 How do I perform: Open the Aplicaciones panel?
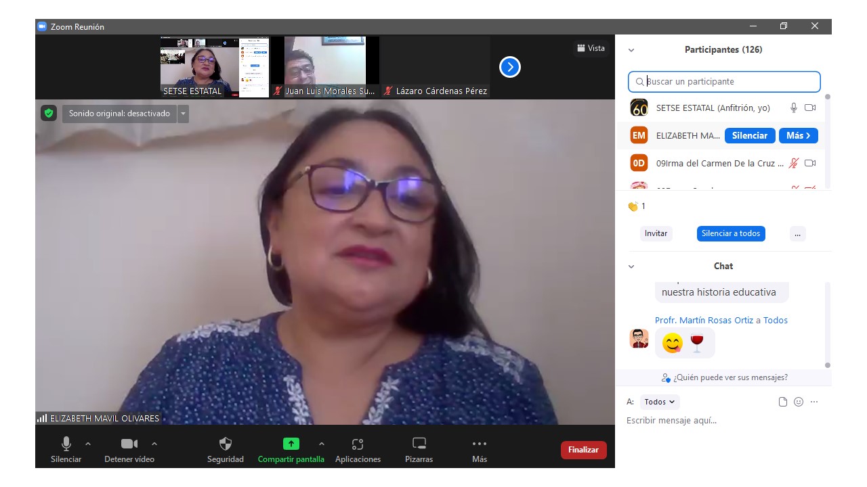pyautogui.click(x=358, y=450)
